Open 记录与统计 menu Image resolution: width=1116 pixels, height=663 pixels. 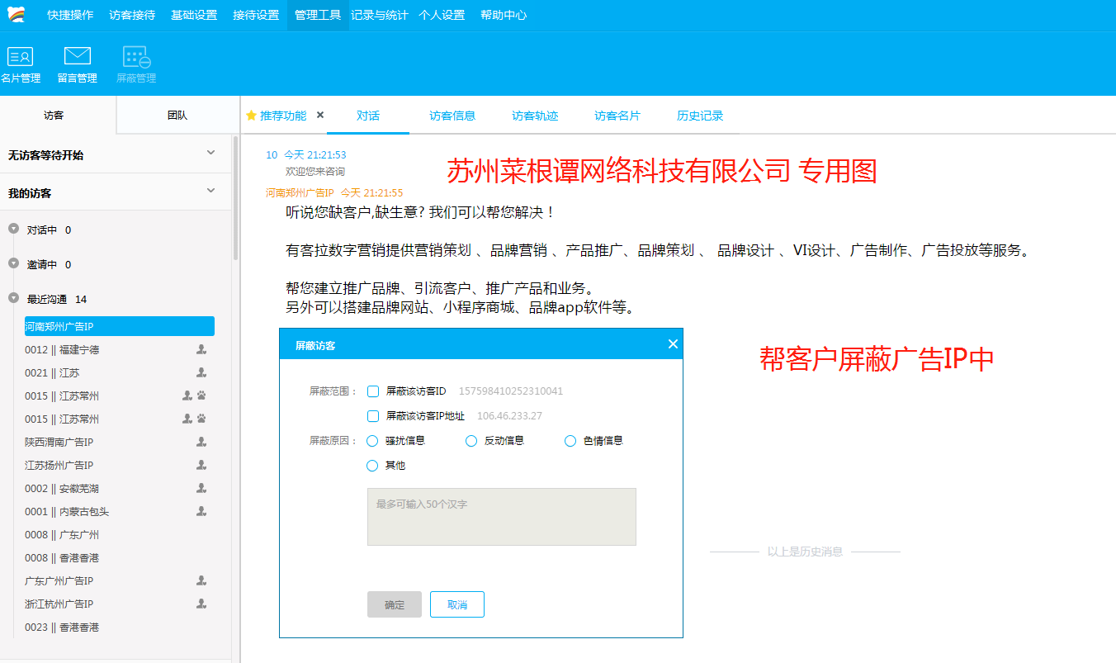tap(380, 15)
